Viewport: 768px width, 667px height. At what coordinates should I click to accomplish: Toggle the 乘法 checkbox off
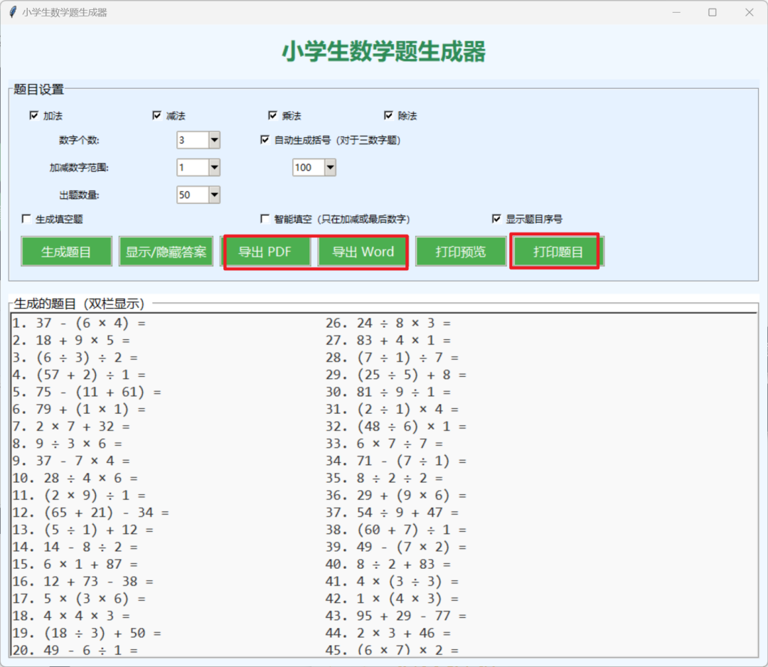tap(273, 114)
